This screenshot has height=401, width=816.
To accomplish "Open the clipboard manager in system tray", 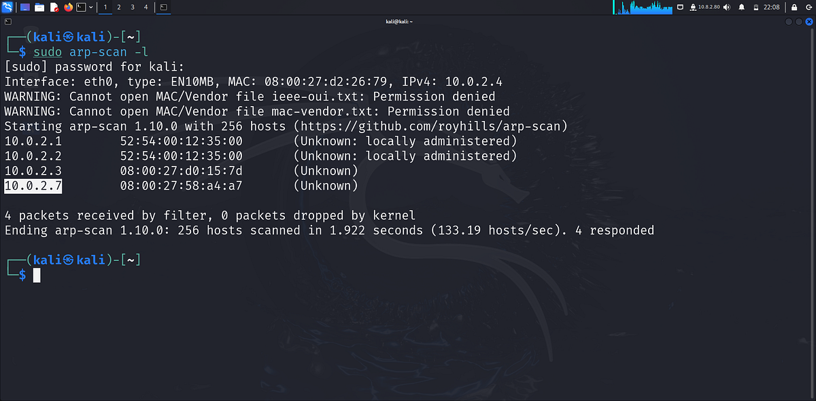I will click(x=681, y=7).
